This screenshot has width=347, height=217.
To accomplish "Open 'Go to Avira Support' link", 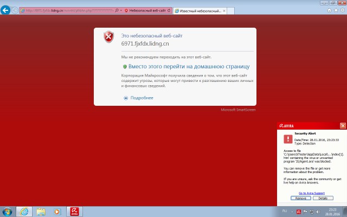I will point(312,193).
